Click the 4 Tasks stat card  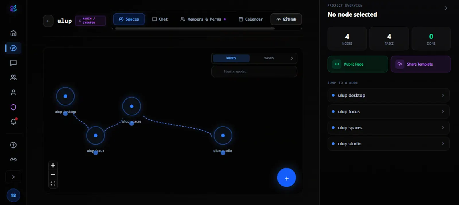point(389,39)
